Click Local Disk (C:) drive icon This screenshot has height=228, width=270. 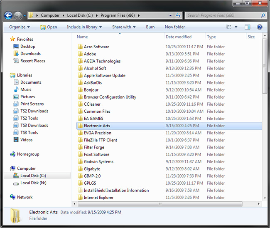pos(16,176)
